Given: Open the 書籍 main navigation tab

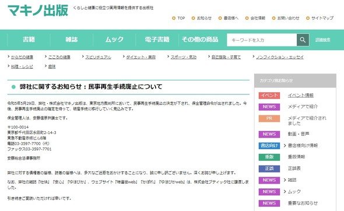Looking at the screenshot, I should tap(29, 40).
